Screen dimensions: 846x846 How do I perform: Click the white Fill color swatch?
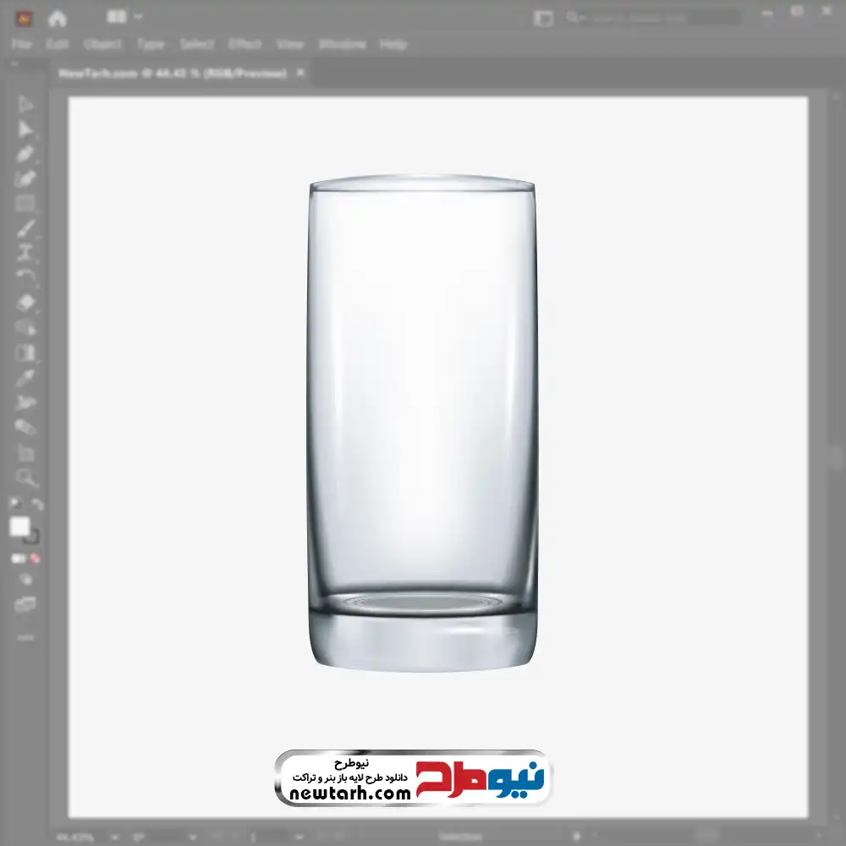[19, 527]
